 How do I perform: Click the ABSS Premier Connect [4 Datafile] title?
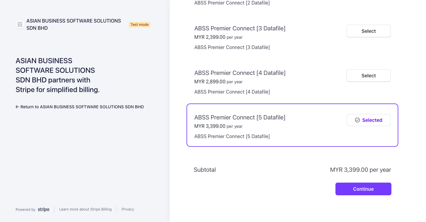click(240, 73)
